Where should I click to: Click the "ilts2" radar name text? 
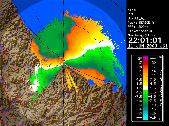click(x=133, y=10)
